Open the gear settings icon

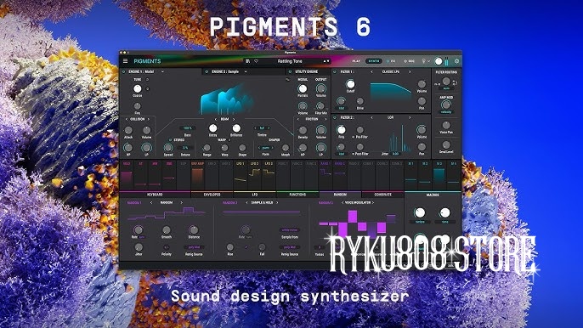tap(457, 61)
